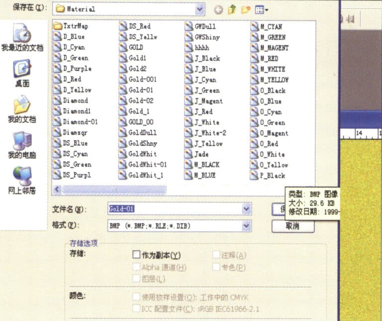
Task: Open the TxtrMap folder
Action: (x=71, y=26)
